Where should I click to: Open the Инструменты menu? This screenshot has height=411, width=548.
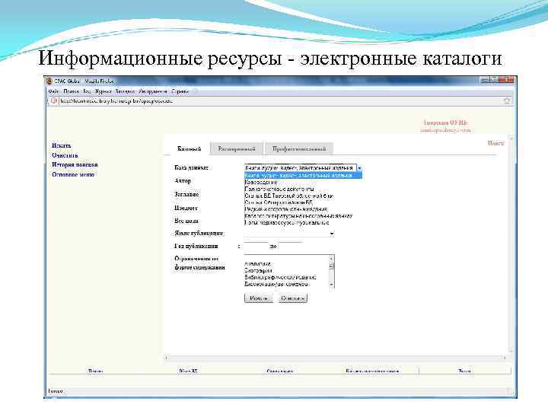pos(153,91)
